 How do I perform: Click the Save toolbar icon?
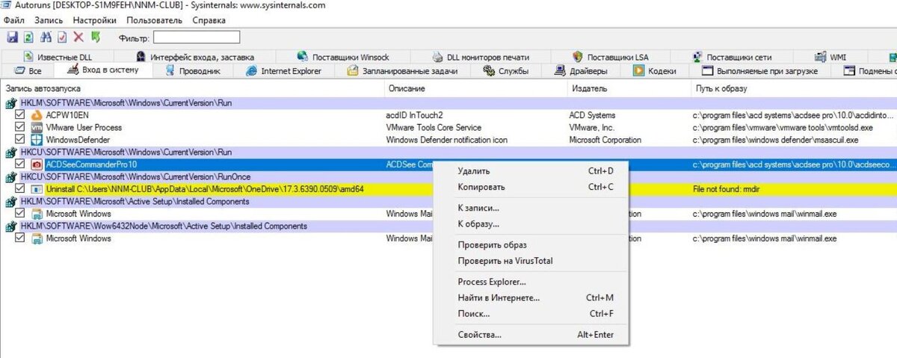12,37
